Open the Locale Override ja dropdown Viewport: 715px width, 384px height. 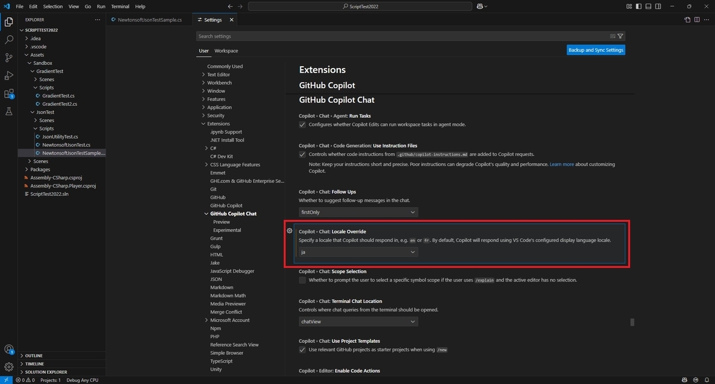(x=358, y=252)
